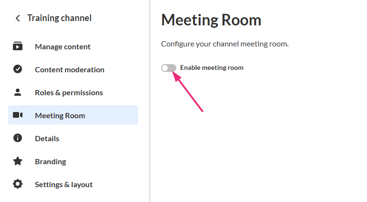Click the Settings & layout gear icon
This screenshot has height=202, width=367.
pyautogui.click(x=18, y=184)
